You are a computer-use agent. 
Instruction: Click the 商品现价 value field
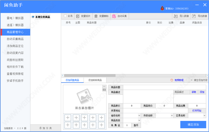(164, 106)
